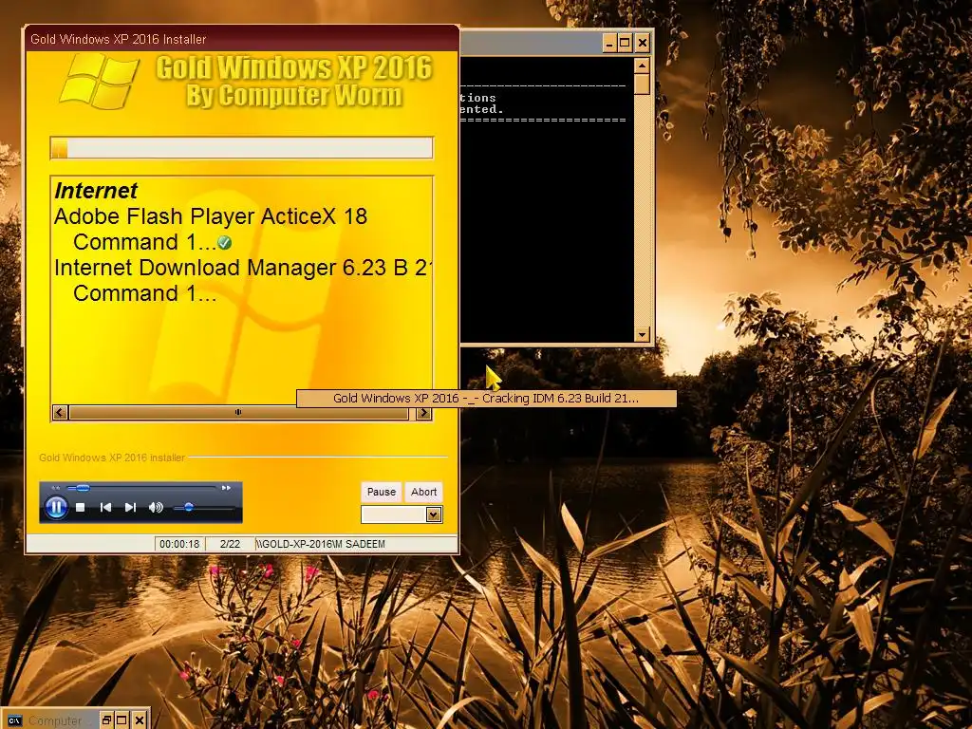Close the minimized Computer window
972x729 pixels.
click(140, 720)
